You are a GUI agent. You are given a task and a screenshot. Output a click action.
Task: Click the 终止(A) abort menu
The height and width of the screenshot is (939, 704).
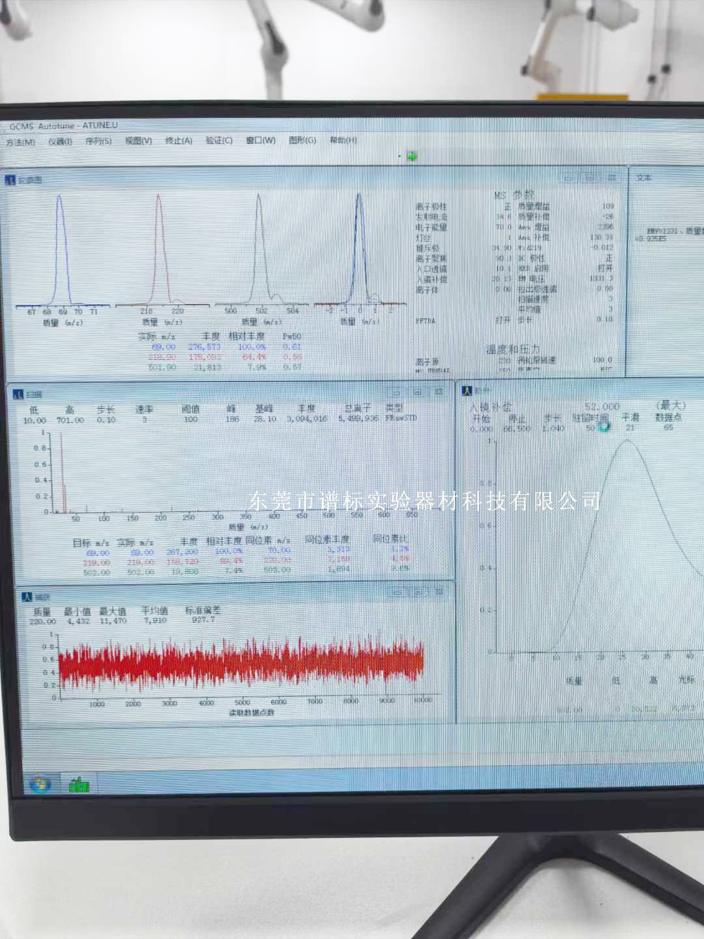[179, 141]
